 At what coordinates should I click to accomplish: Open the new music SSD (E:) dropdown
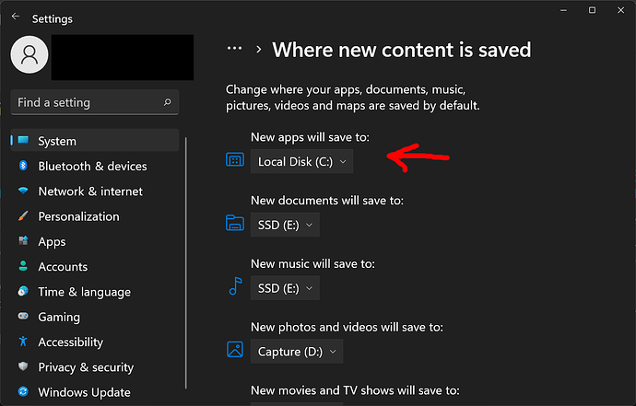[x=285, y=288]
